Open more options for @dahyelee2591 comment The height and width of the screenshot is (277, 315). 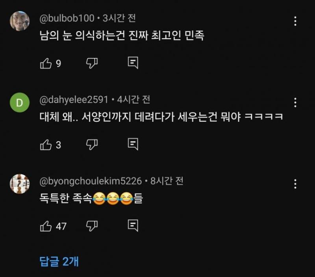tap(295, 102)
